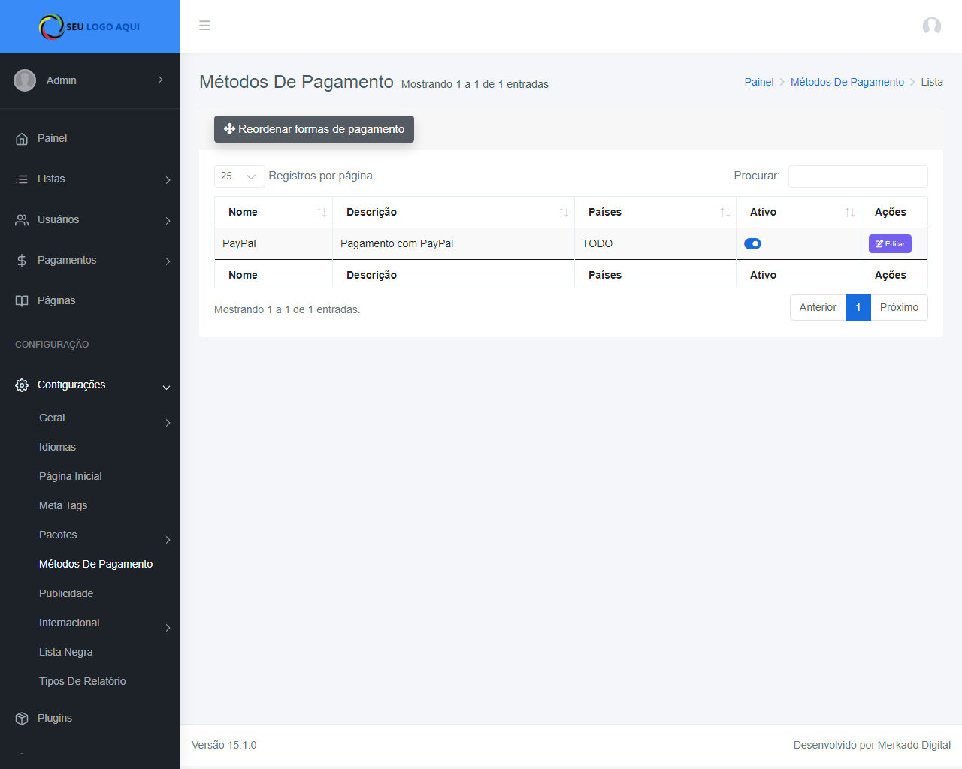Click the Configurações gear icon
This screenshot has height=769, width=962.
coord(22,385)
